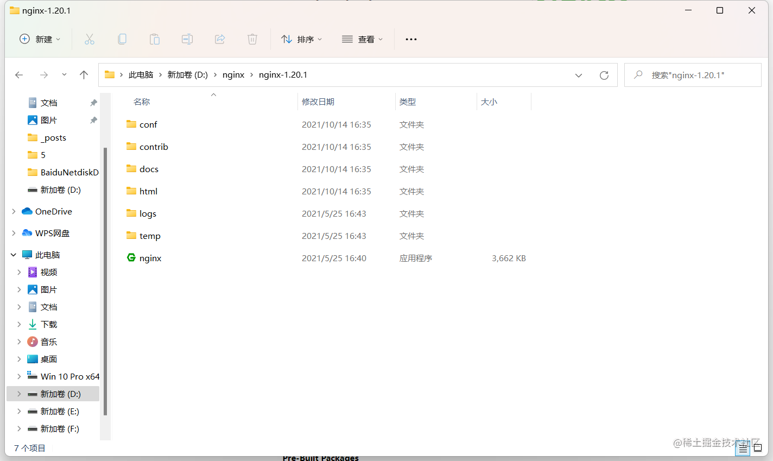Click the OneDrive cloud icon
Viewport: 773px width, 461px height.
pos(27,211)
